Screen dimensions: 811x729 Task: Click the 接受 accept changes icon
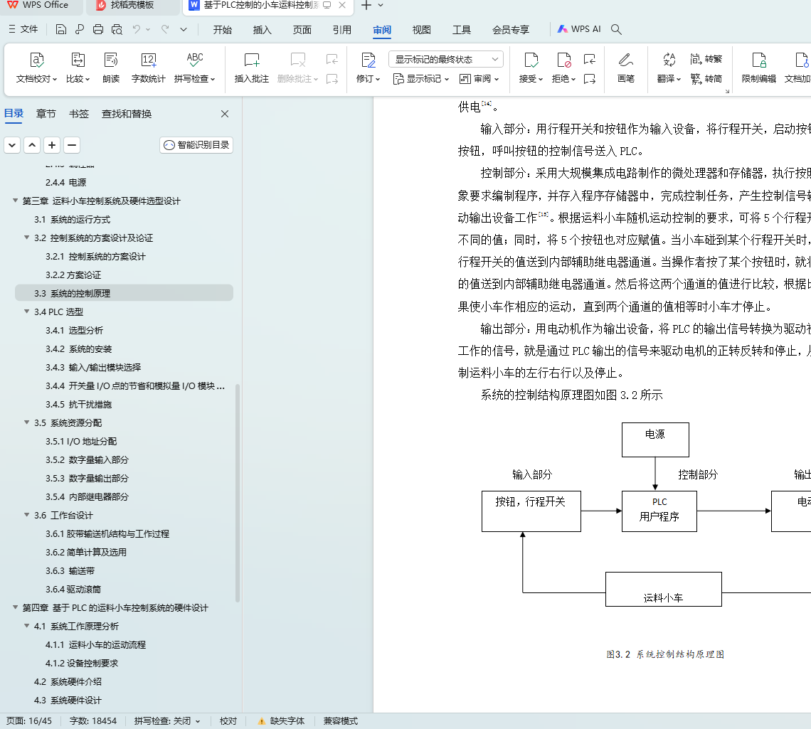point(531,60)
